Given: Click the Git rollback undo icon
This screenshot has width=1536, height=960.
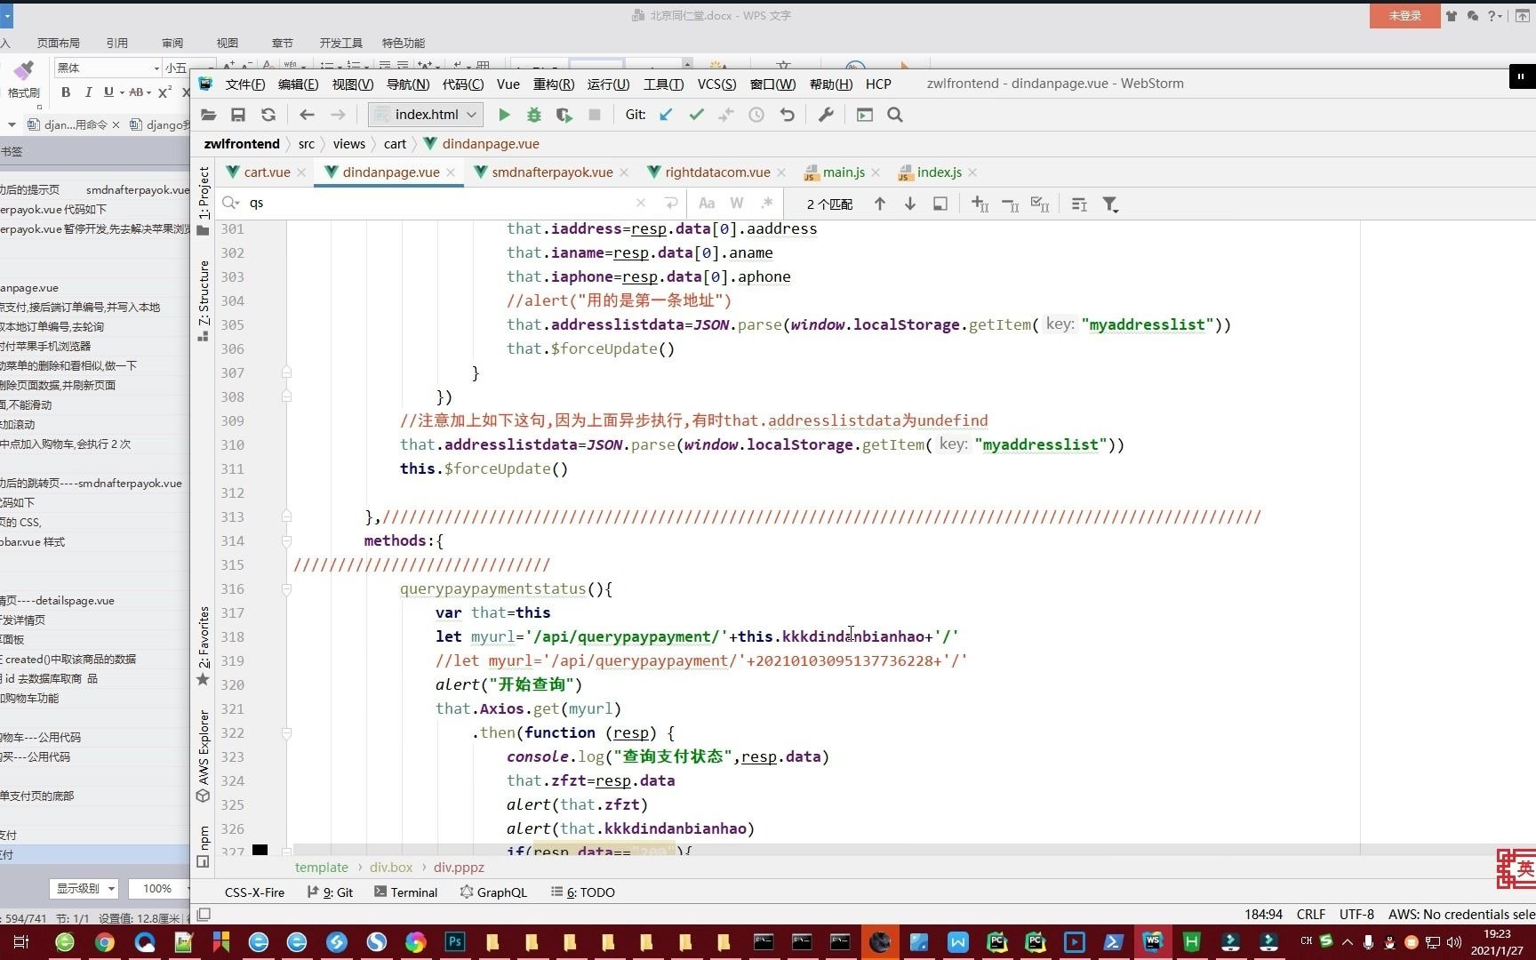Looking at the screenshot, I should coord(787,115).
